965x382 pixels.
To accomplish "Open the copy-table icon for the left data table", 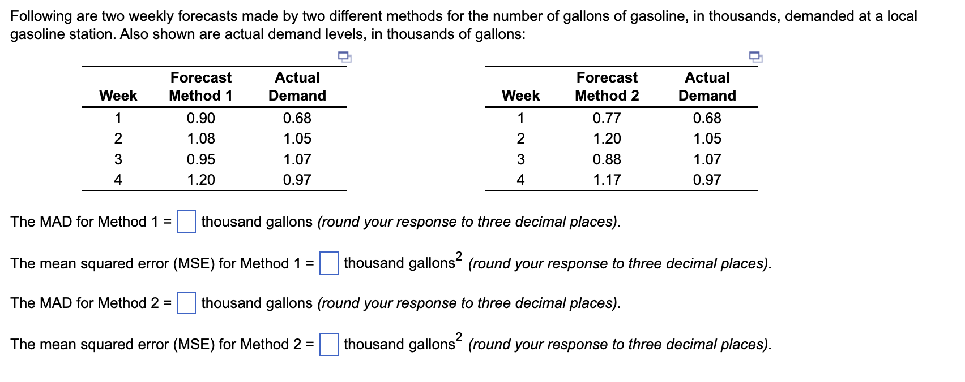I will [343, 57].
